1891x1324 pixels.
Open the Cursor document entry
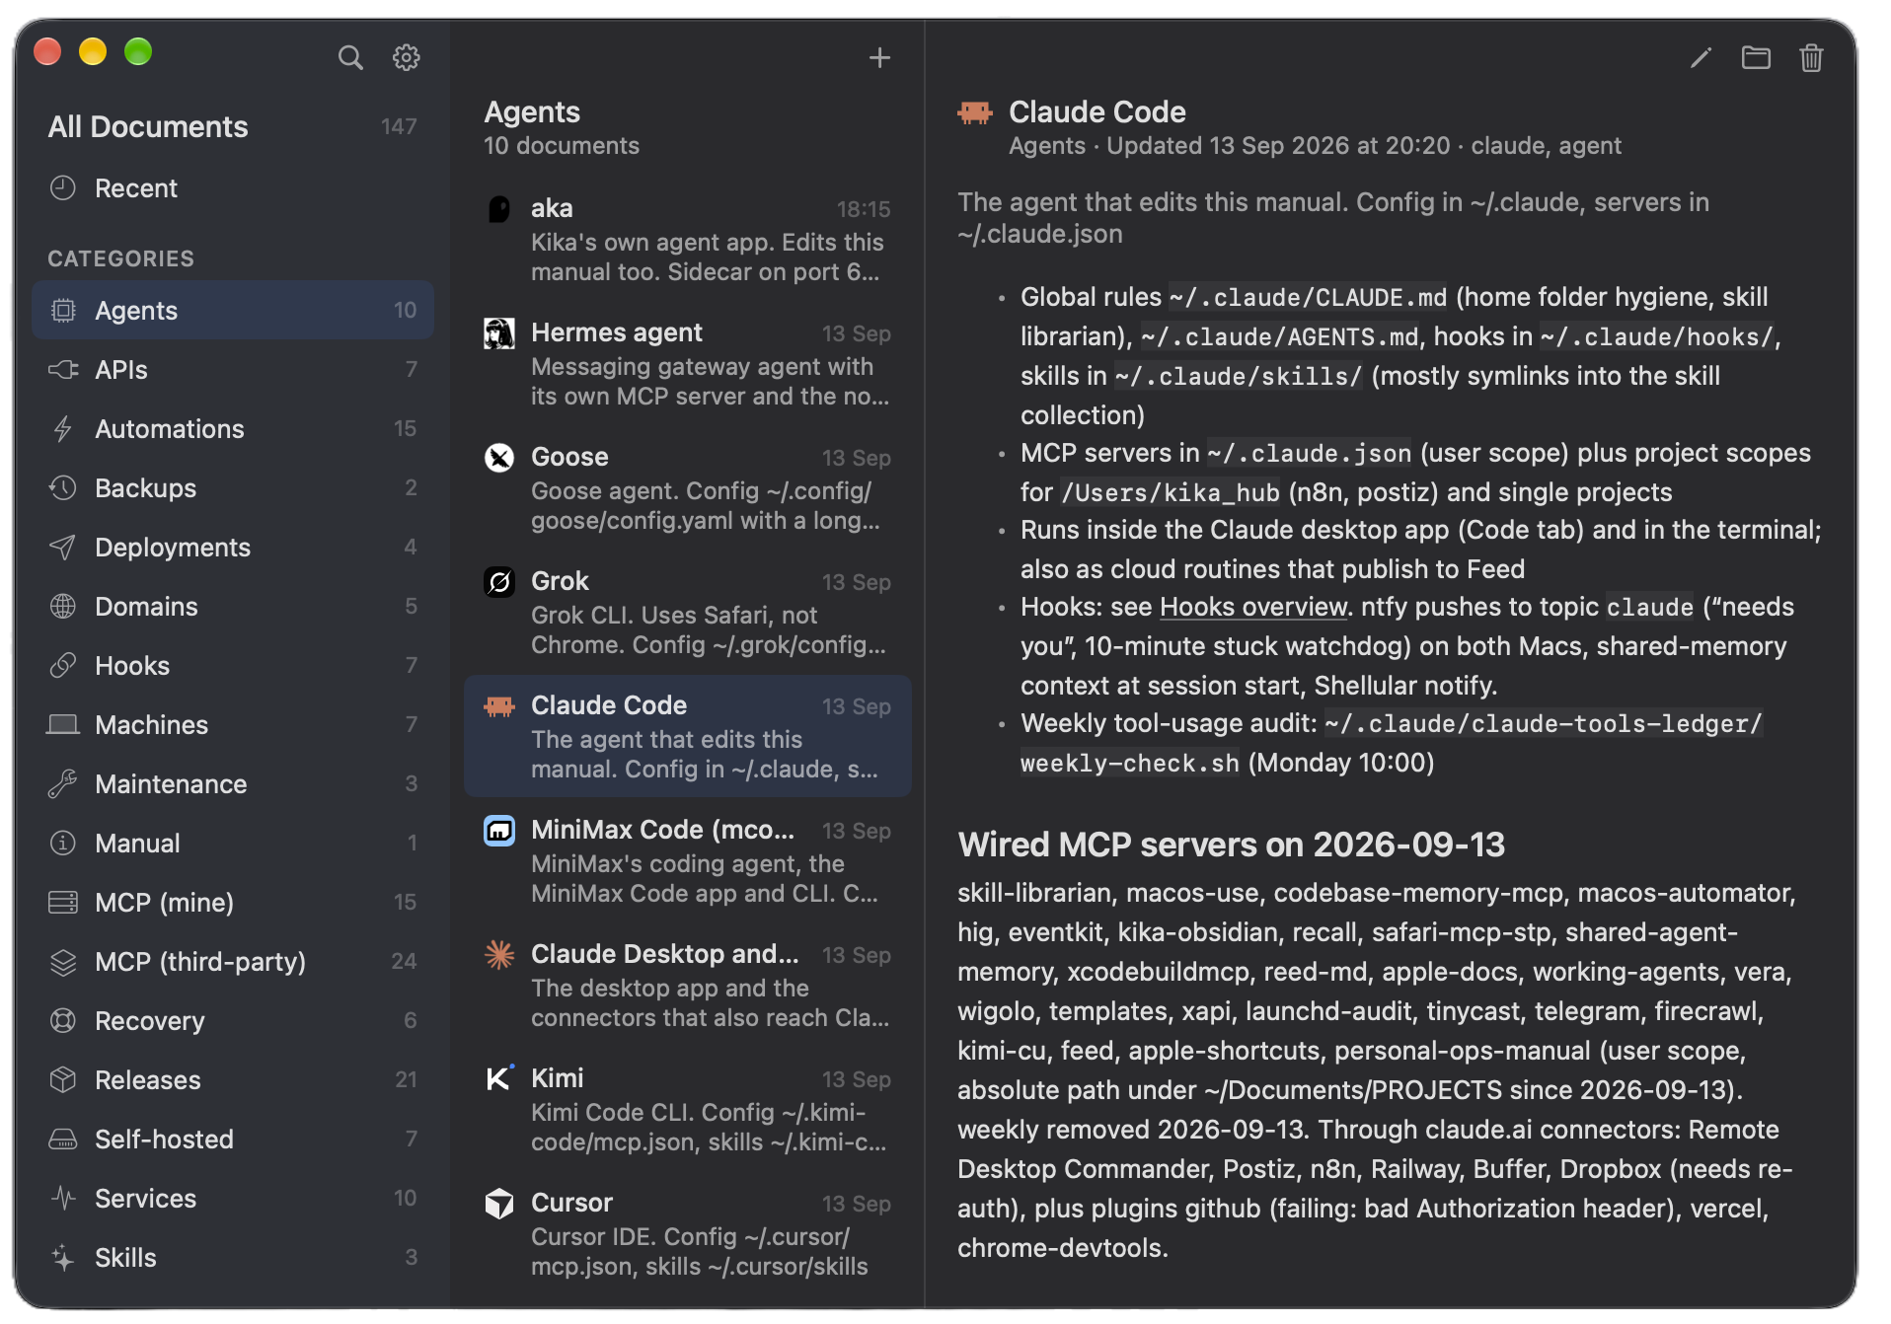click(x=687, y=1234)
